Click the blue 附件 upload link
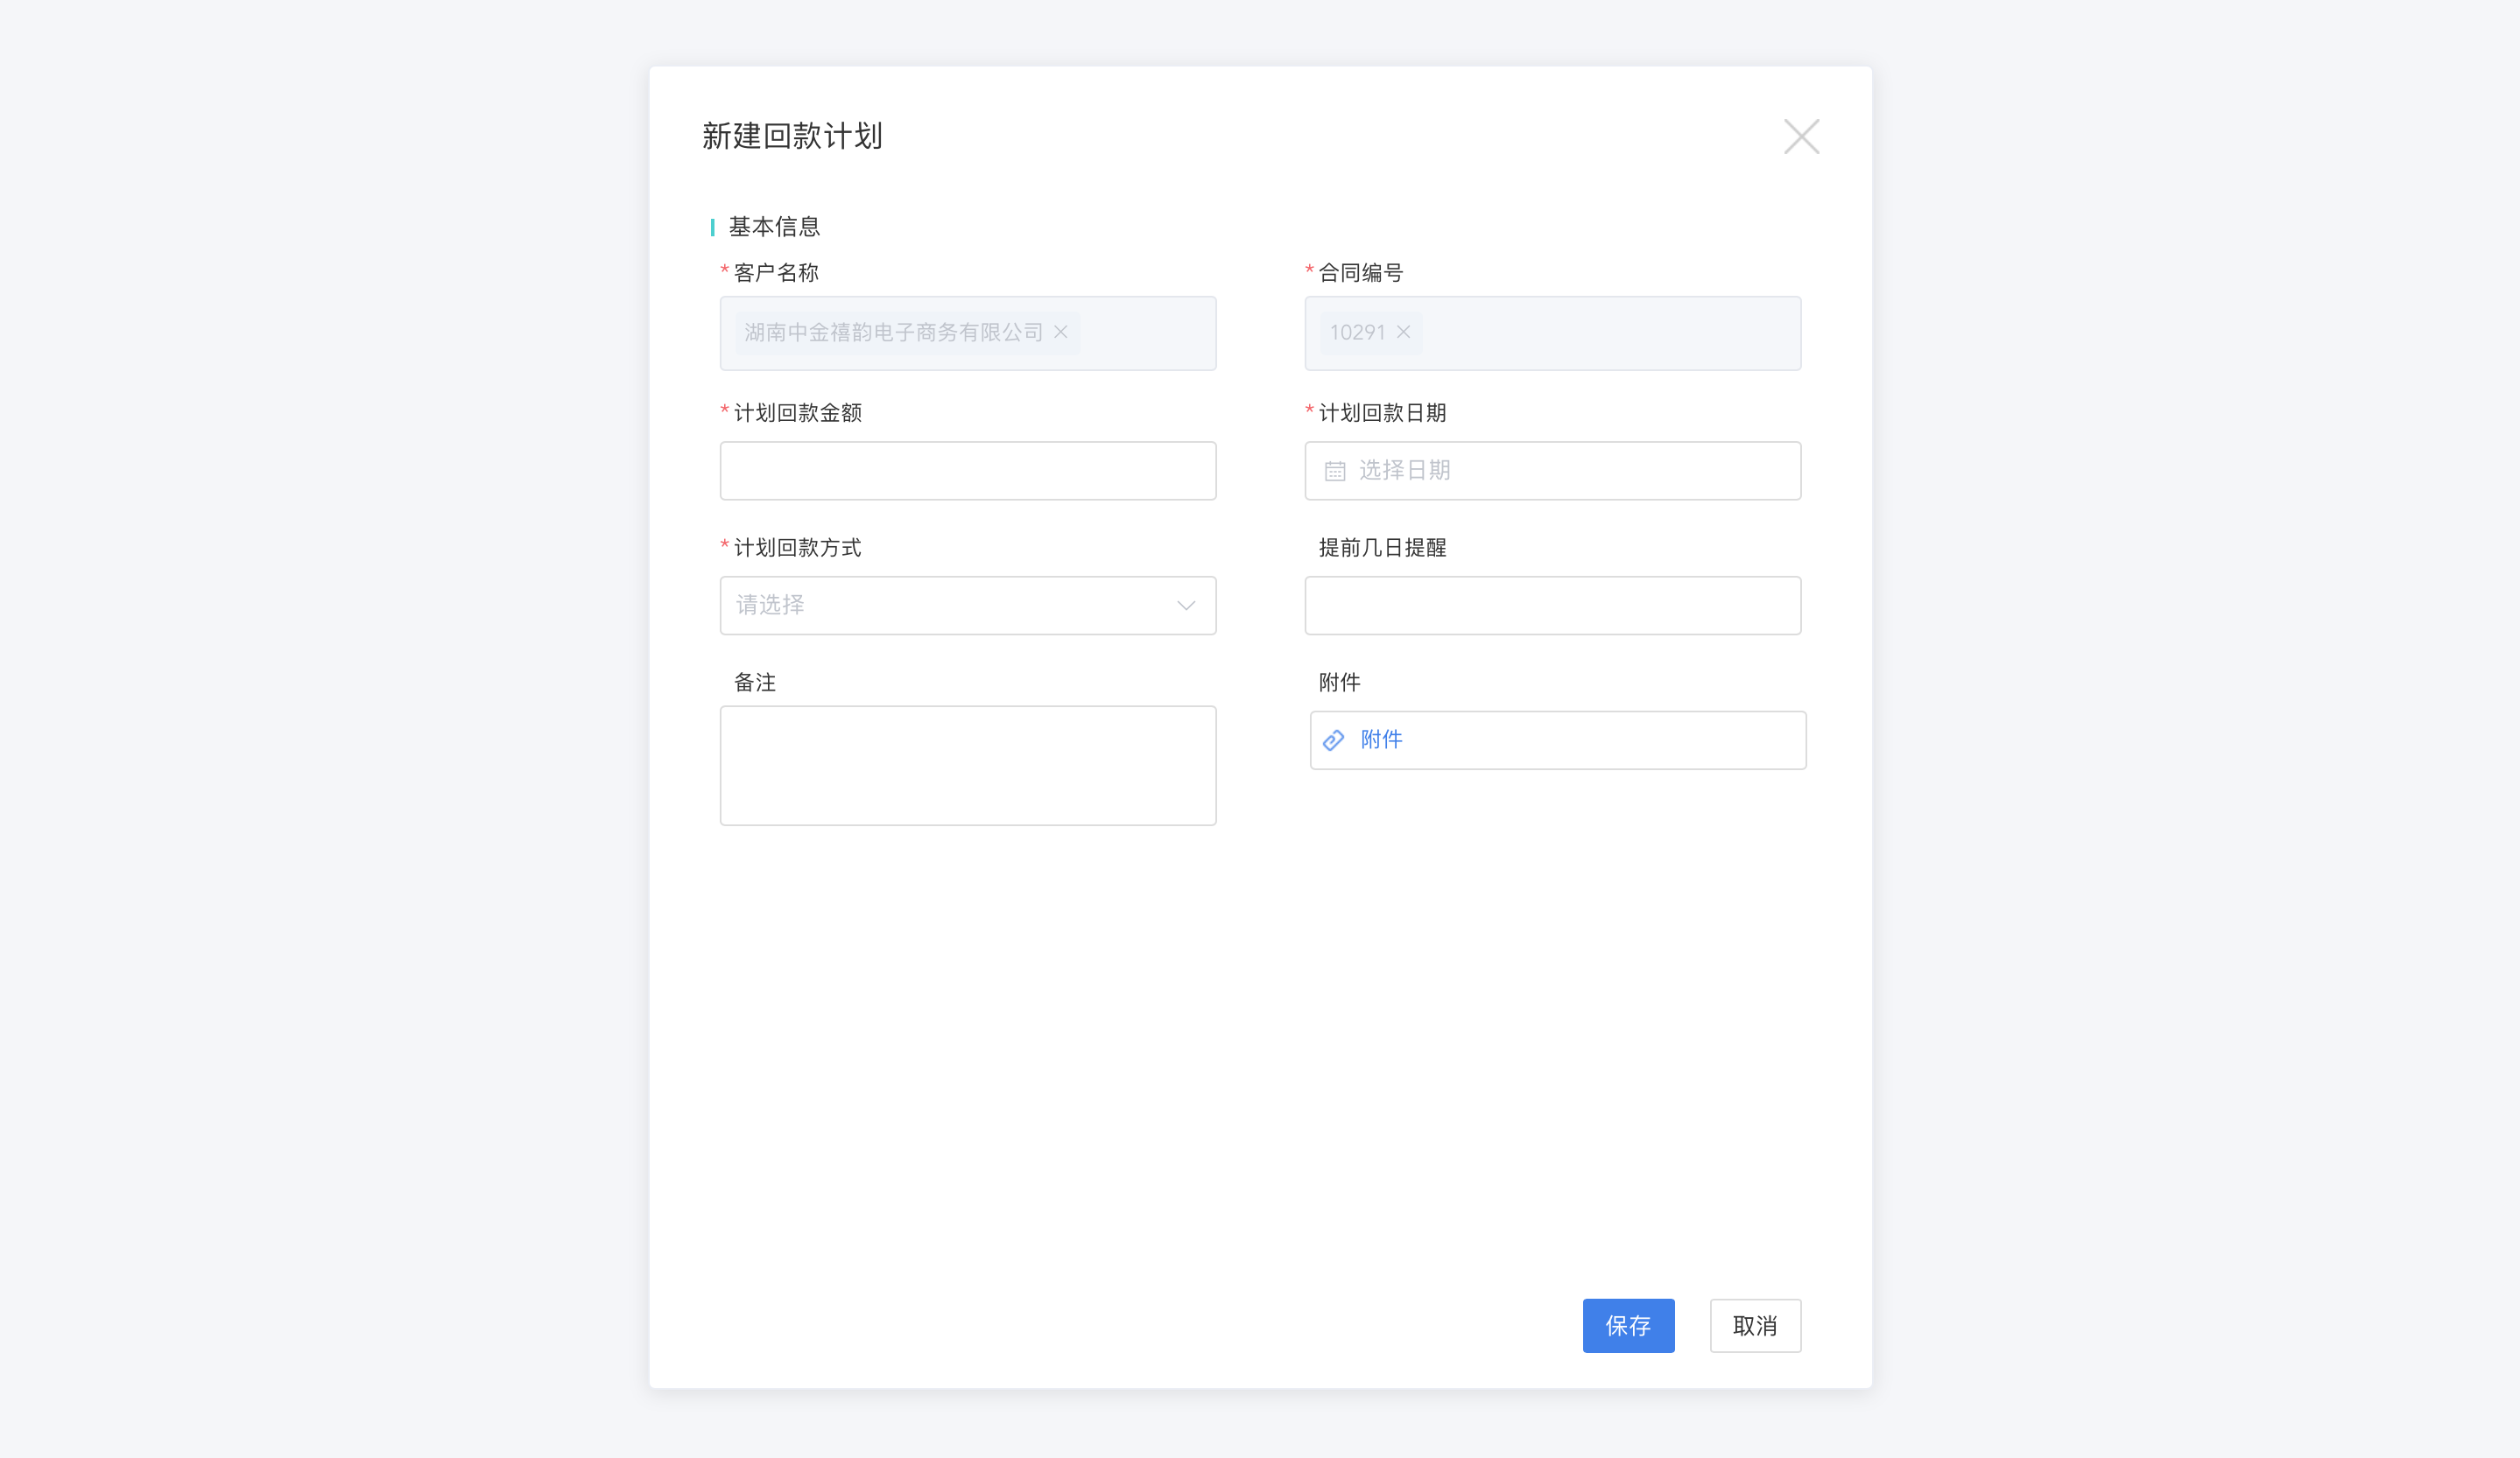 (x=1381, y=740)
